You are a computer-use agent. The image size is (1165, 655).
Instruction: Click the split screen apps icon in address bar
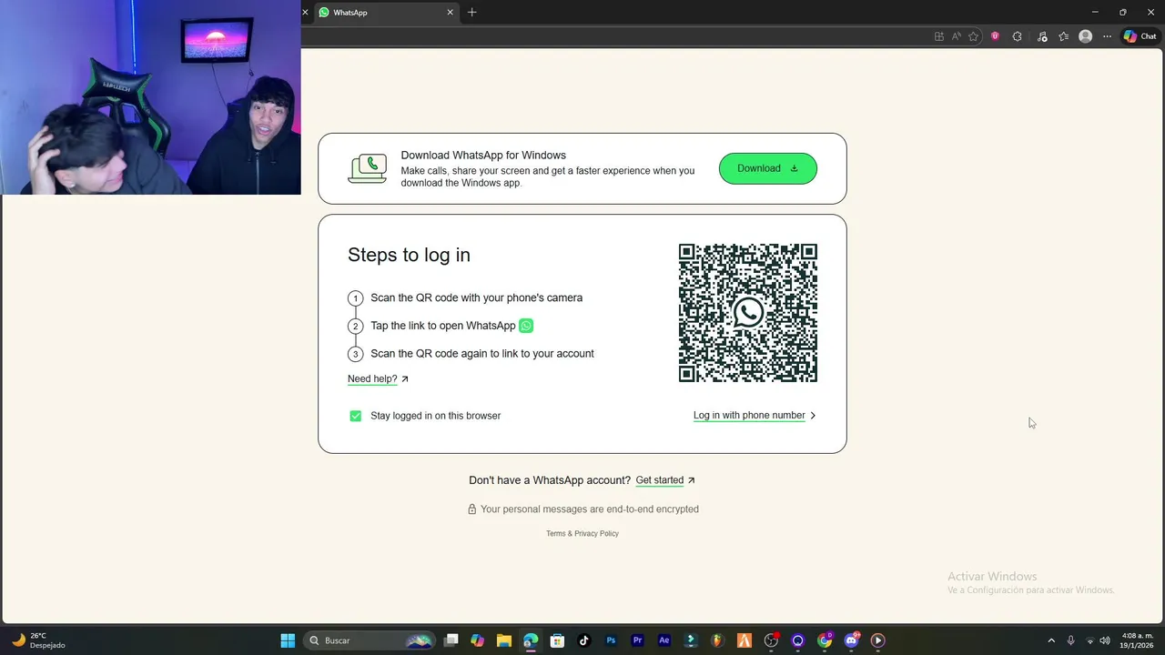click(x=939, y=36)
